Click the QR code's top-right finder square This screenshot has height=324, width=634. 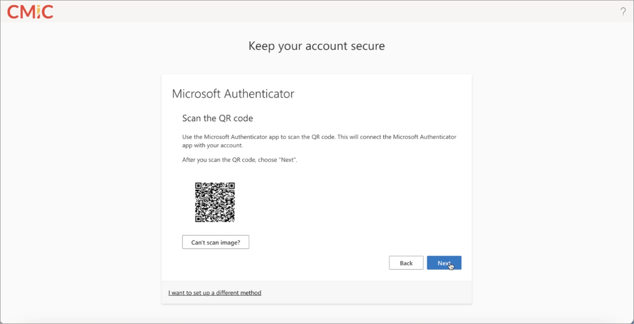click(231, 186)
